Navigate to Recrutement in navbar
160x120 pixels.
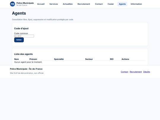pos(84,4)
